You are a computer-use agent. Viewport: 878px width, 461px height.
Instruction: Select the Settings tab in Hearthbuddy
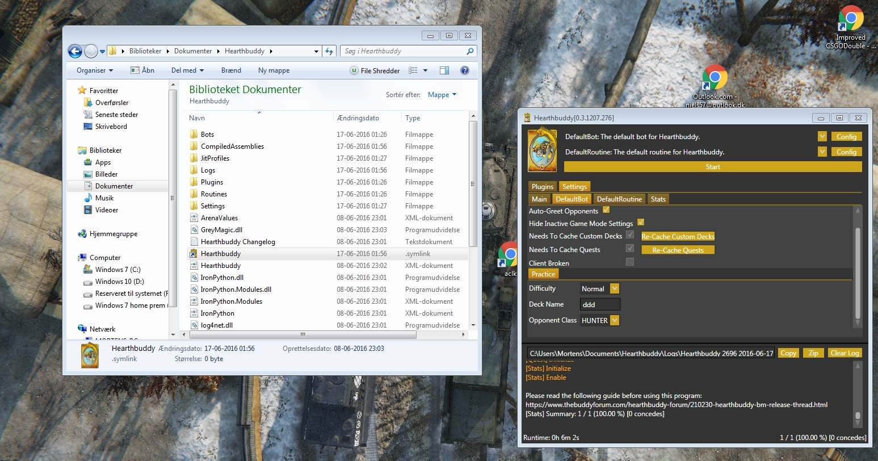click(x=574, y=186)
